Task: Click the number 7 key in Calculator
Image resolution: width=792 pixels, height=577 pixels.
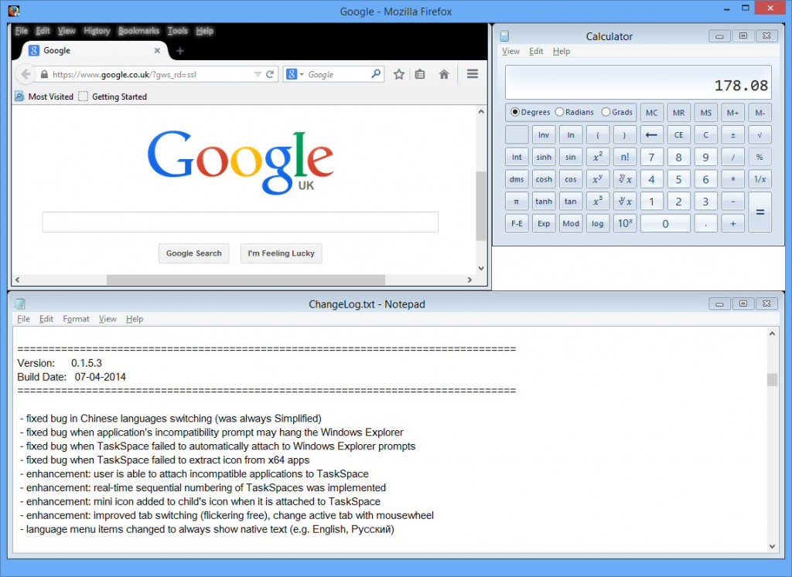Action: click(x=651, y=157)
